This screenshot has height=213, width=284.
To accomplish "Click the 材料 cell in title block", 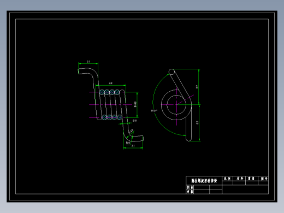I will pos(240,179).
